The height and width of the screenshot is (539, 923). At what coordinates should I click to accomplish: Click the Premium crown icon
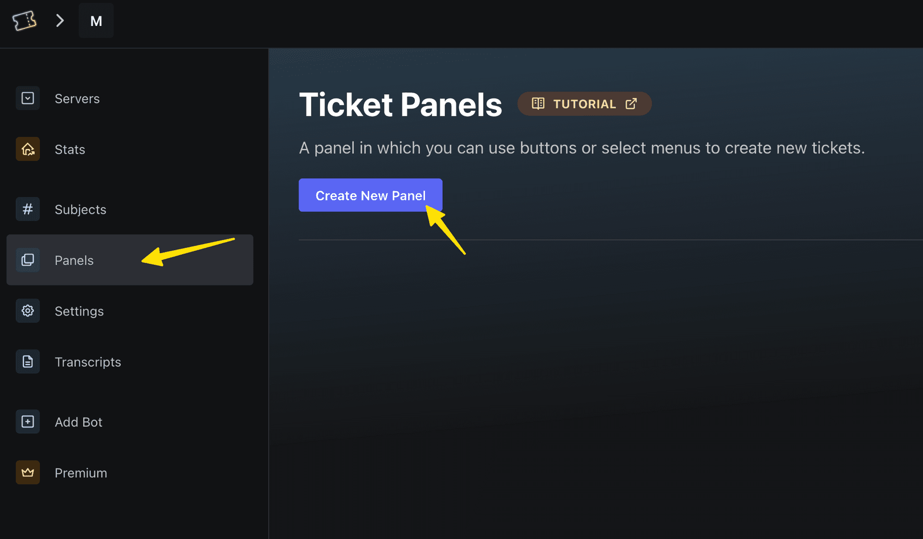tap(27, 472)
